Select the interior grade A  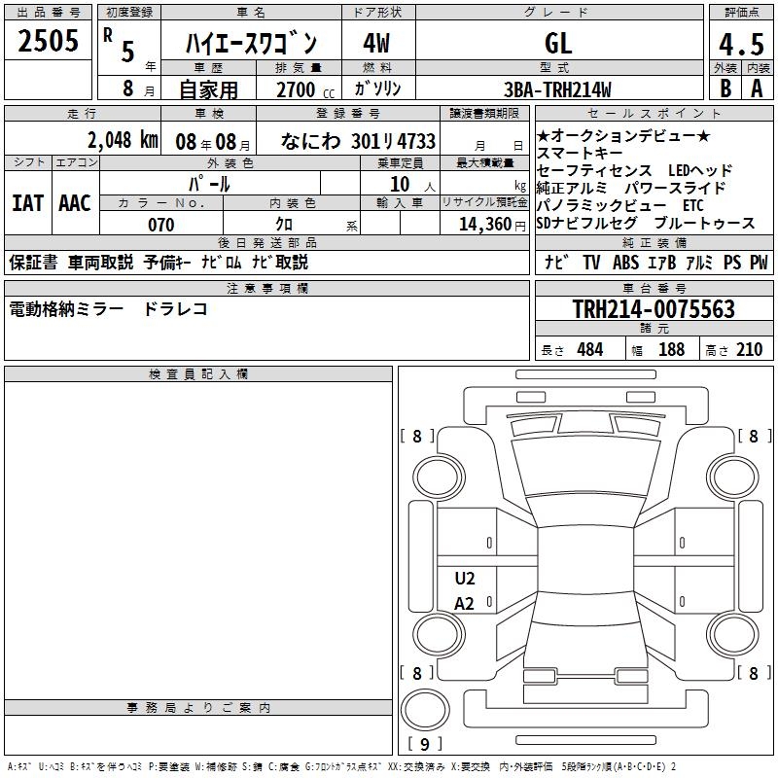coord(757,88)
